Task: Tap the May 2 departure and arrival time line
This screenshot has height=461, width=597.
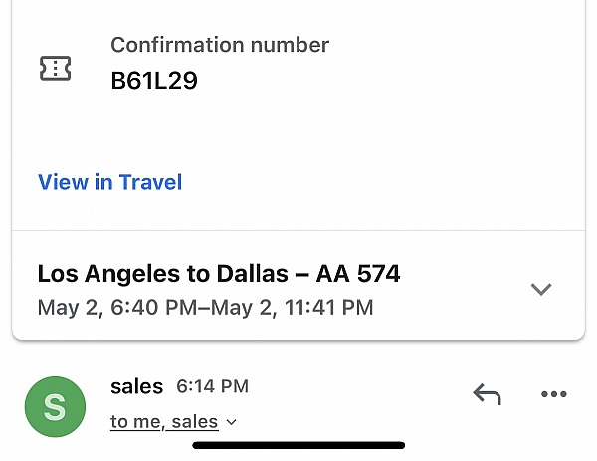Action: pyautogui.click(x=205, y=307)
